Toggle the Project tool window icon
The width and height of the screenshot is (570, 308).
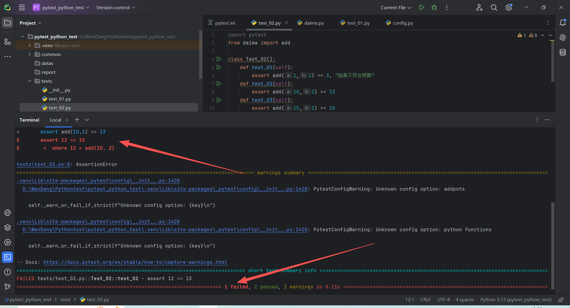click(8, 23)
